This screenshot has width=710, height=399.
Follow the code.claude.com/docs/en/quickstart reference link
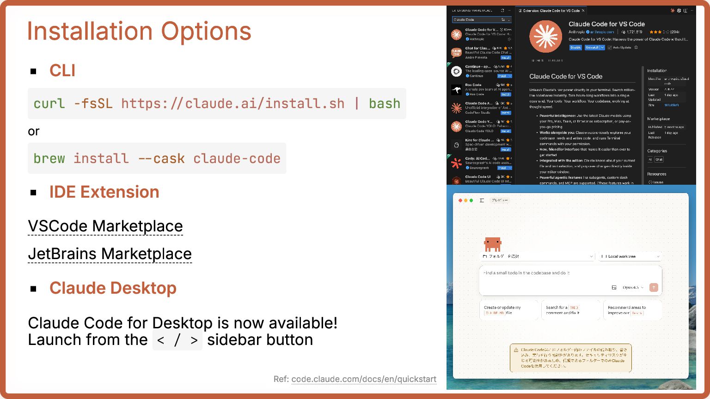pos(364,379)
